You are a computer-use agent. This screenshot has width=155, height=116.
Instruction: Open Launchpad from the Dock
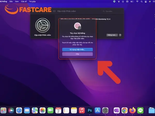tap(3, 110)
